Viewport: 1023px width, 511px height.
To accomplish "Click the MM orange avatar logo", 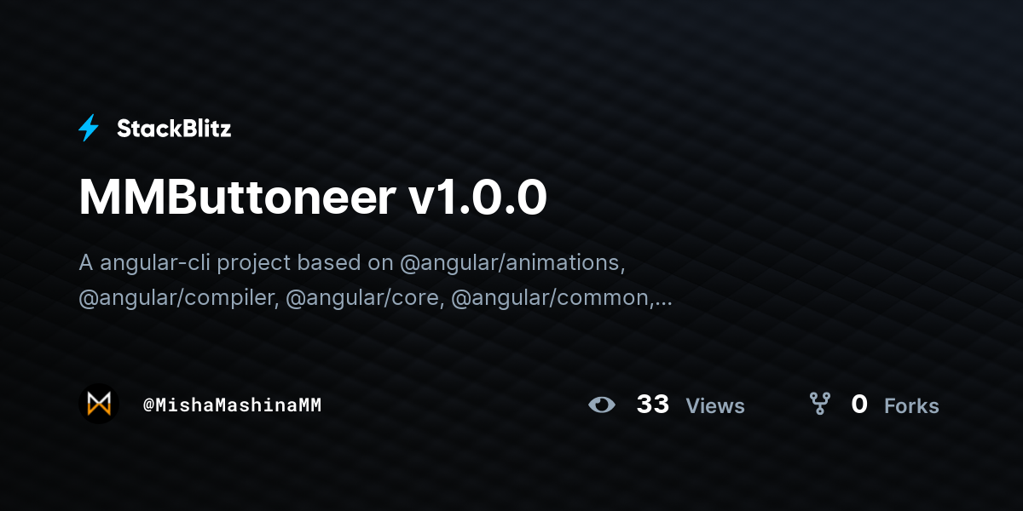I will click(x=99, y=404).
